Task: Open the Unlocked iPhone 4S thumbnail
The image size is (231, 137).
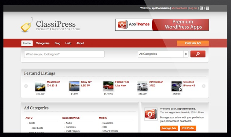Action: coord(176,86)
